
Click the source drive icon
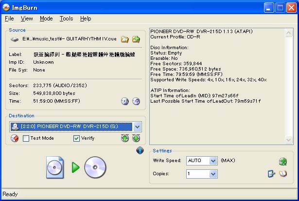15,39
